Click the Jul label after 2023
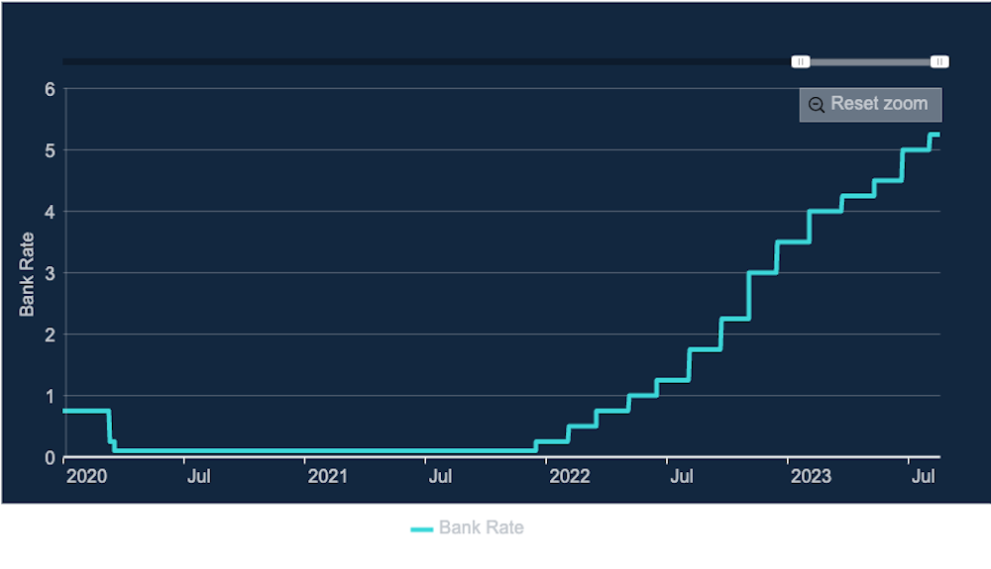 click(923, 477)
